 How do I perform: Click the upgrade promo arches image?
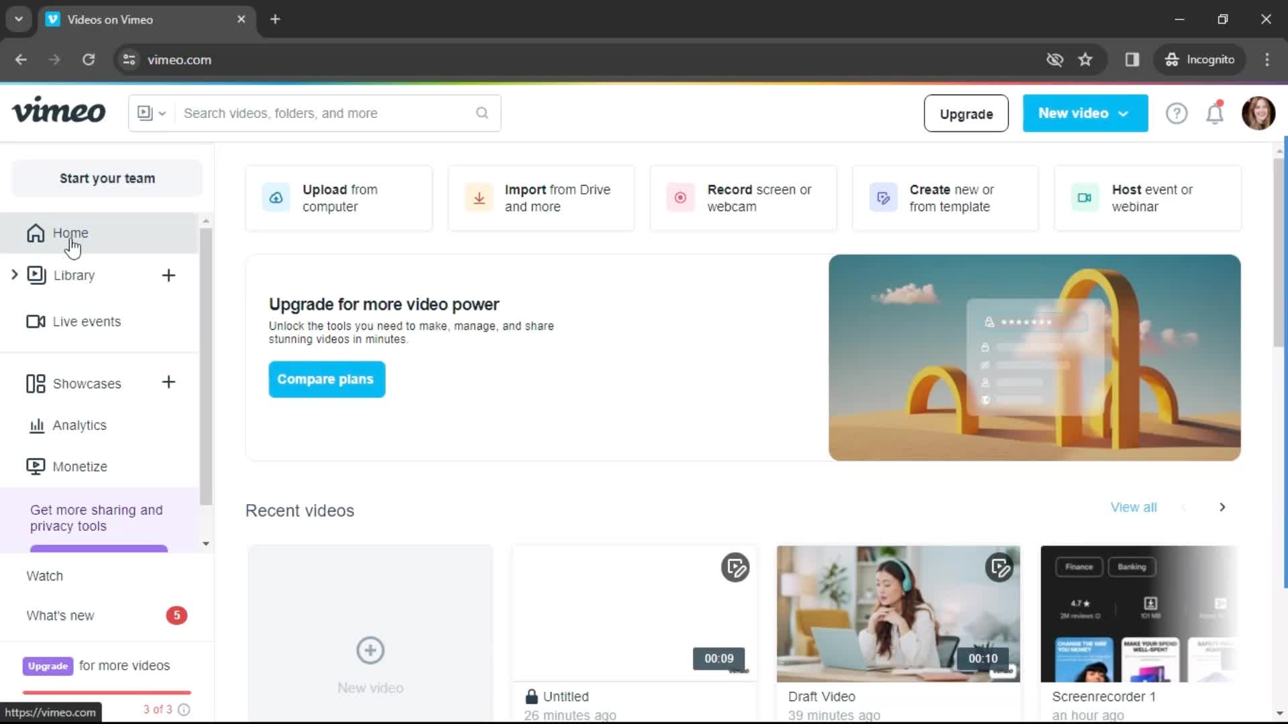click(x=1034, y=357)
